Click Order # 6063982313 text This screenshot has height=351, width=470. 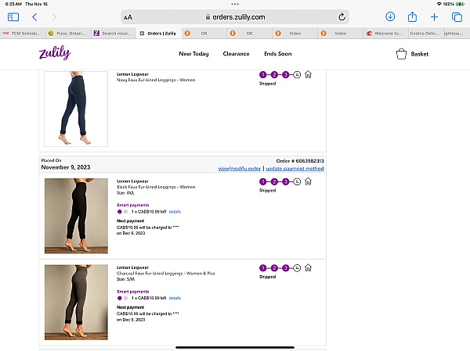click(x=300, y=161)
